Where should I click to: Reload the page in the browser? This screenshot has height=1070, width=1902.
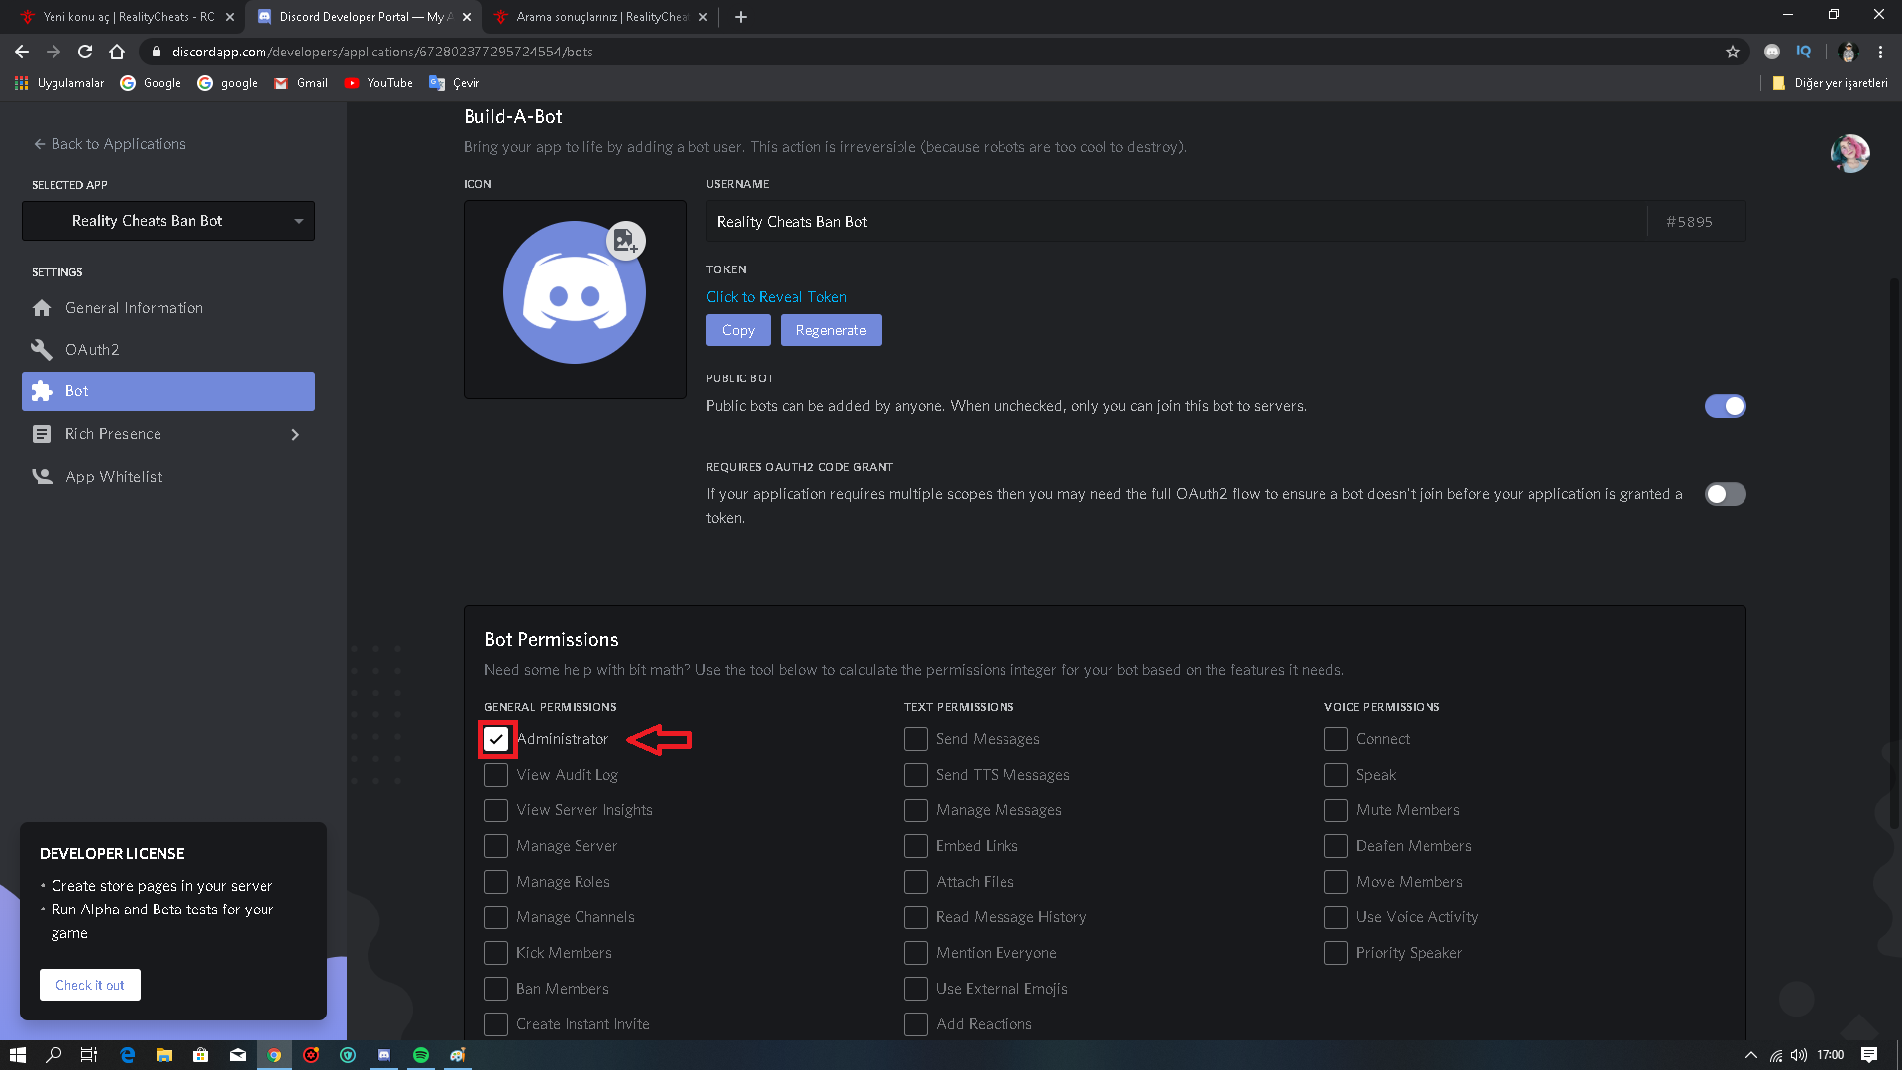(x=85, y=52)
